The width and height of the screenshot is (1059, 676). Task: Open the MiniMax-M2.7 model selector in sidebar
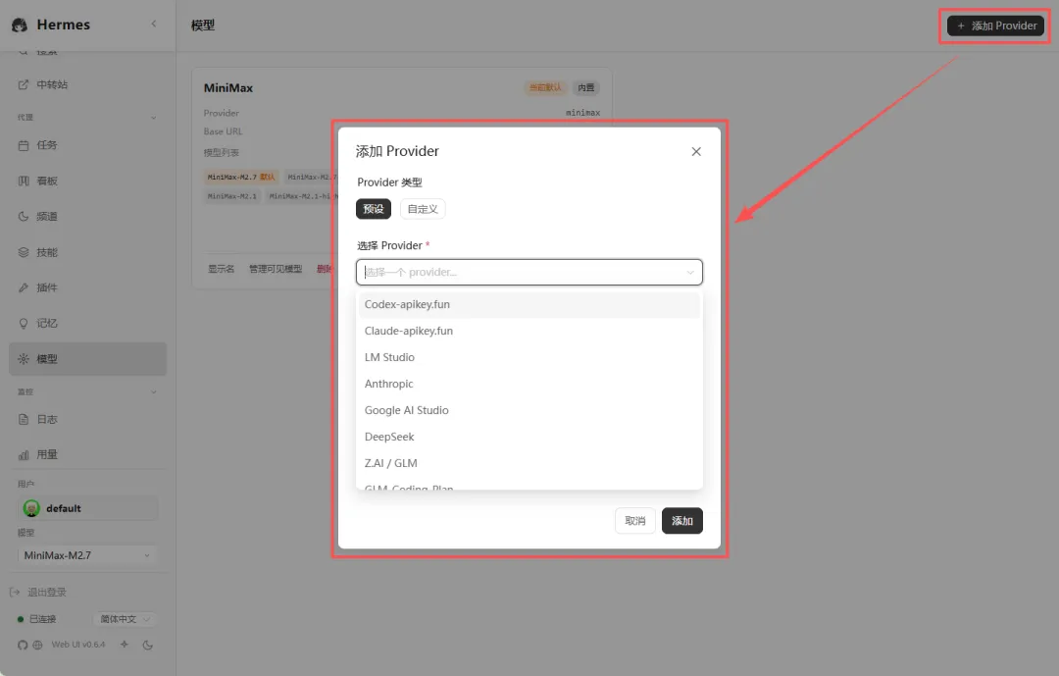[x=87, y=555]
